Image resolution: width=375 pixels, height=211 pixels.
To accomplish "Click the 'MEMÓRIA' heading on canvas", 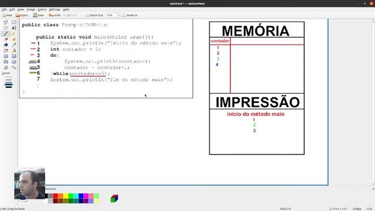I will tap(255, 31).
